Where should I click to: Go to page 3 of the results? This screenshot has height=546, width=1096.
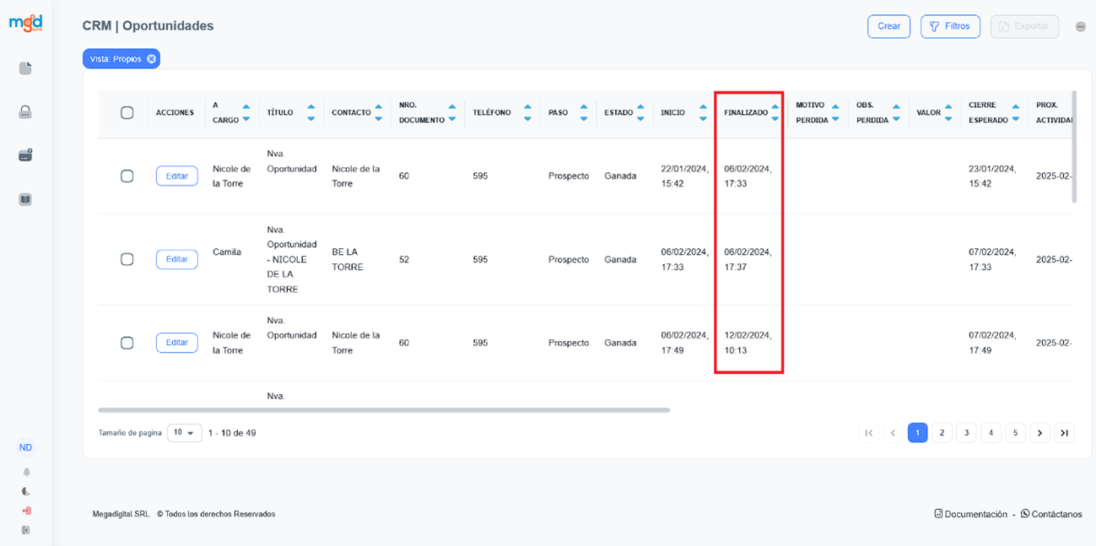(966, 433)
